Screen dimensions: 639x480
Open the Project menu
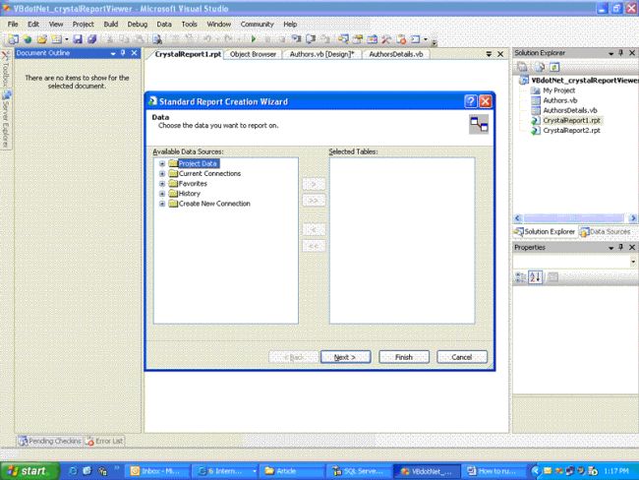(84, 24)
